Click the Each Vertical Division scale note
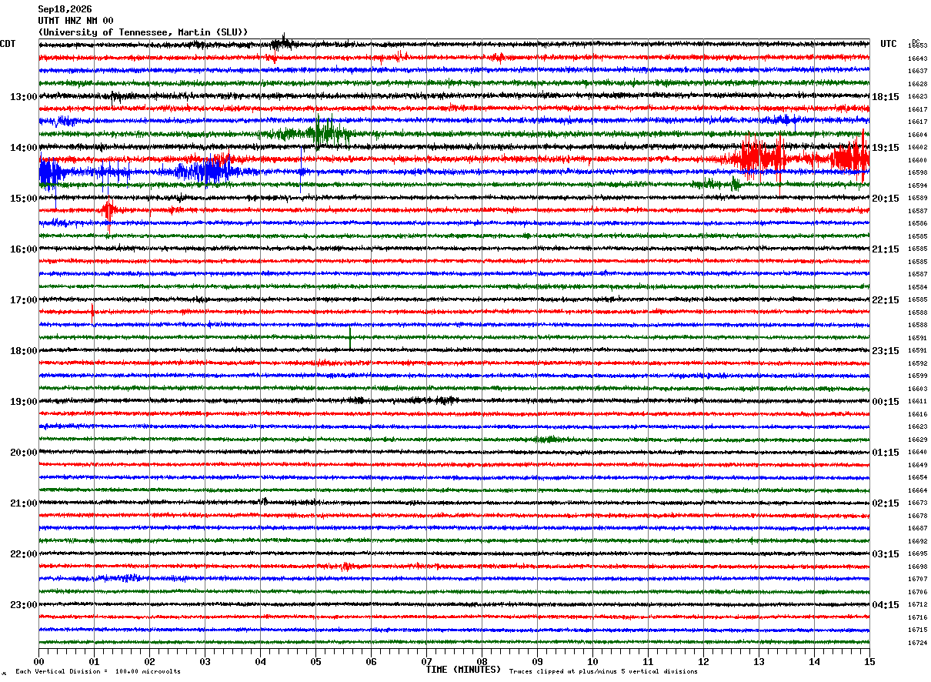The width and height of the screenshot is (931, 682). tap(98, 672)
